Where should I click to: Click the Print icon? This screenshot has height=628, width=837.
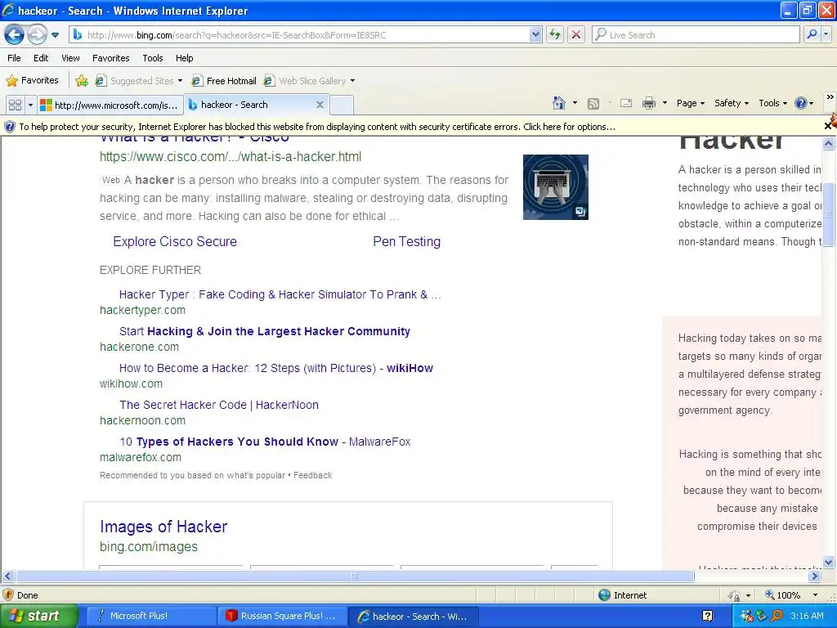coord(648,103)
